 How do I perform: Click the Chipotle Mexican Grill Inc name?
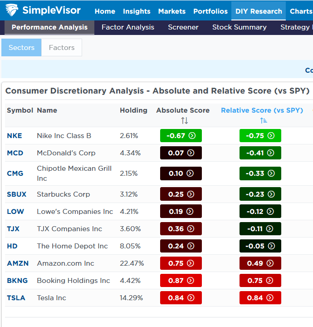[74, 173]
